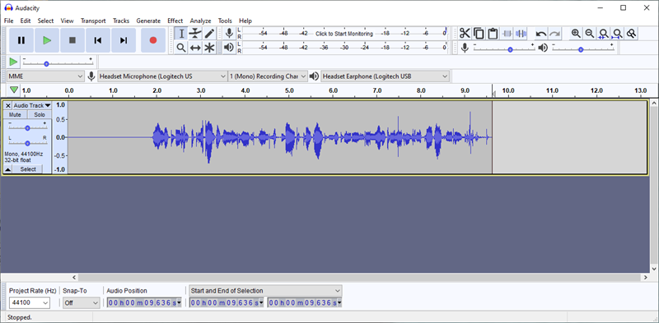Start playback with the Play button
Screen dimensions: 659x323
(47, 40)
